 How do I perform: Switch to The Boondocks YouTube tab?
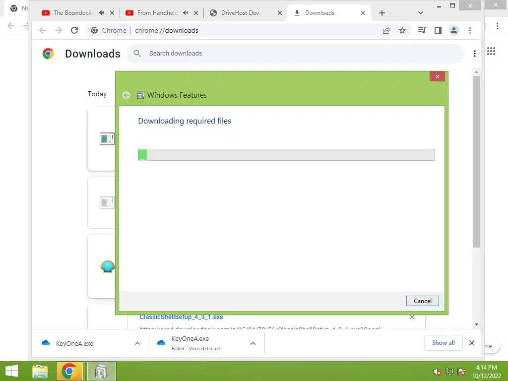(73, 12)
